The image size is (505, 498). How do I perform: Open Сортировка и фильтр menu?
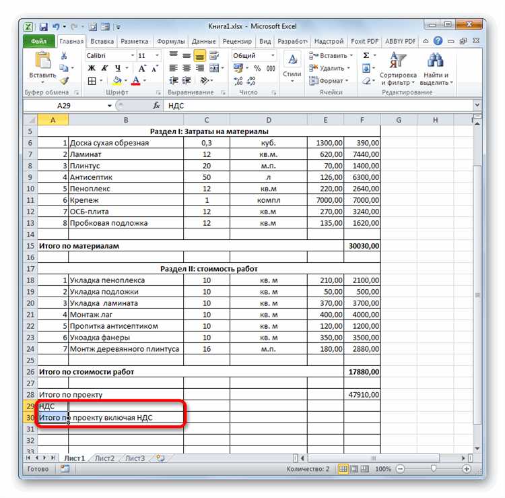(x=398, y=69)
